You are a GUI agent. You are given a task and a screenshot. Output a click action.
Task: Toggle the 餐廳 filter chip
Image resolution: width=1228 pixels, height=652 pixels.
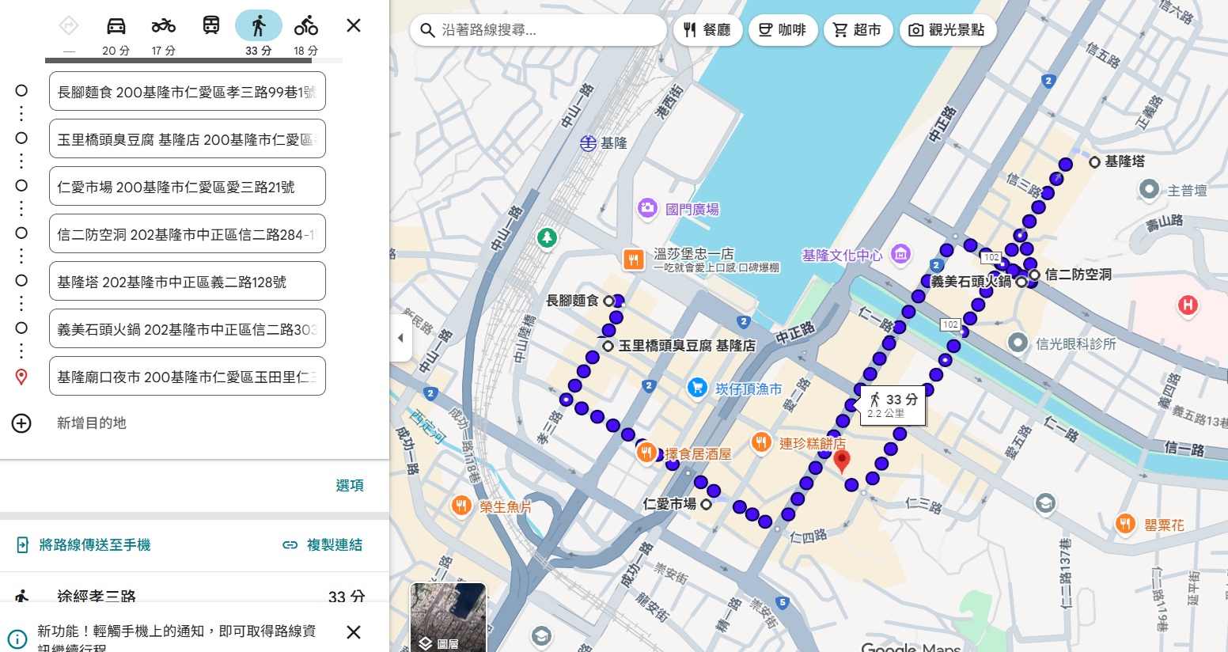tap(707, 30)
